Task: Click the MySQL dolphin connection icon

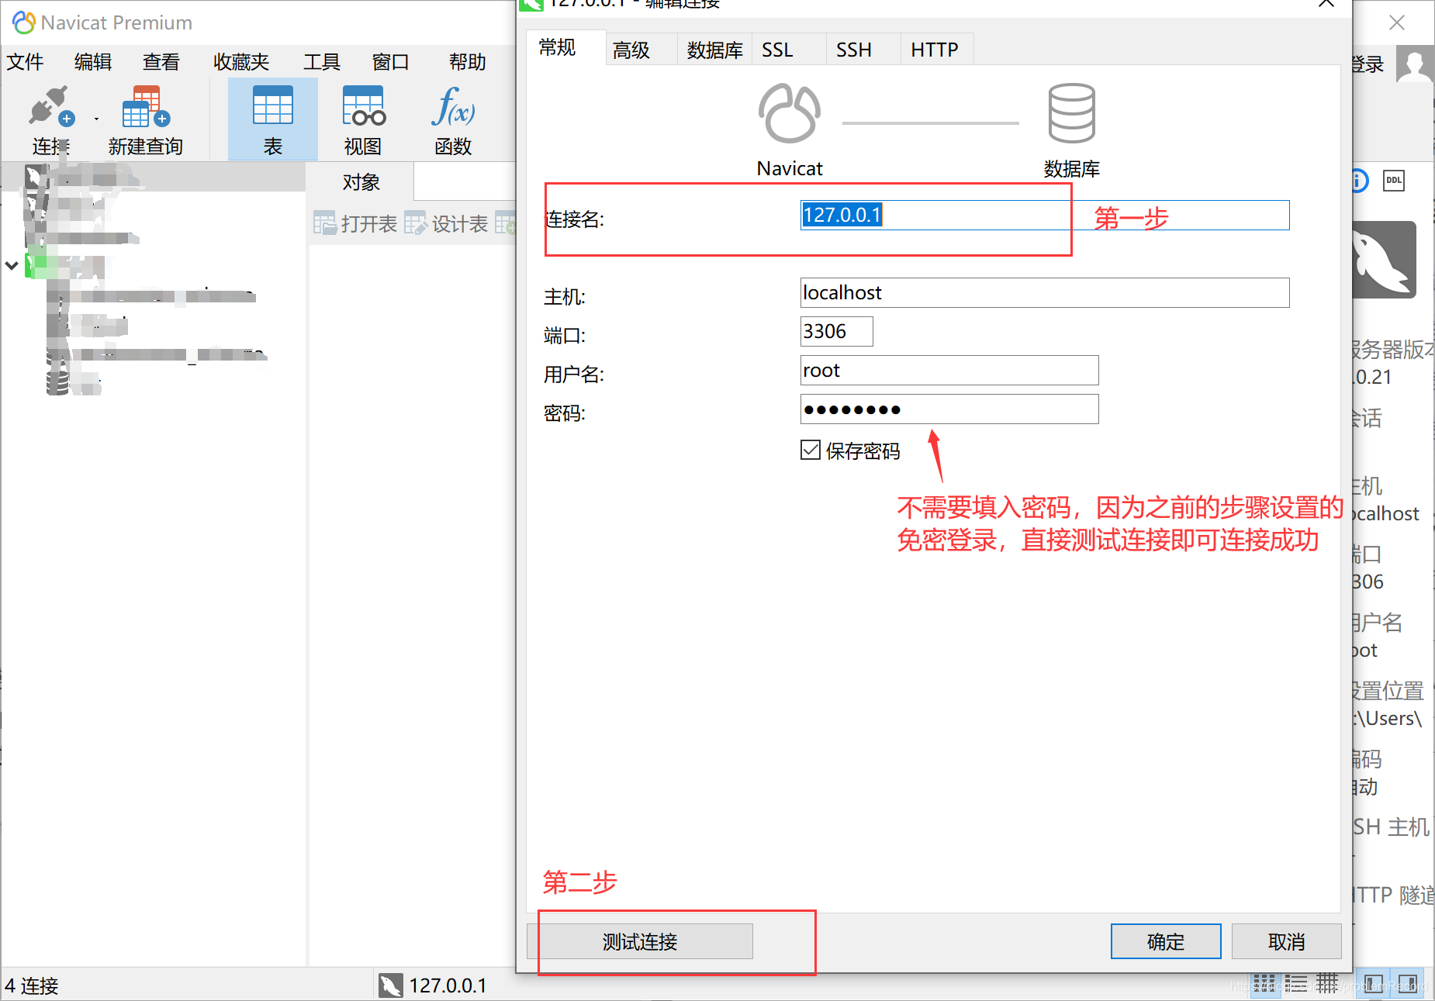Action: pyautogui.click(x=1384, y=260)
